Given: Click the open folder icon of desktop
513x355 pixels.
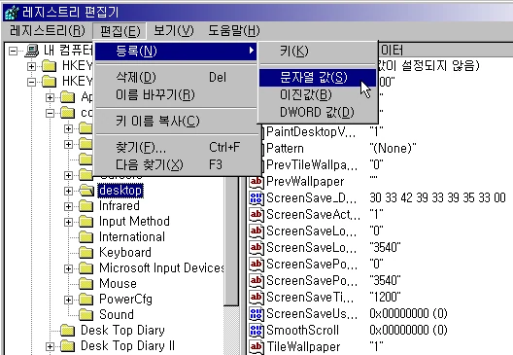Looking at the screenshot, I should [x=86, y=191].
